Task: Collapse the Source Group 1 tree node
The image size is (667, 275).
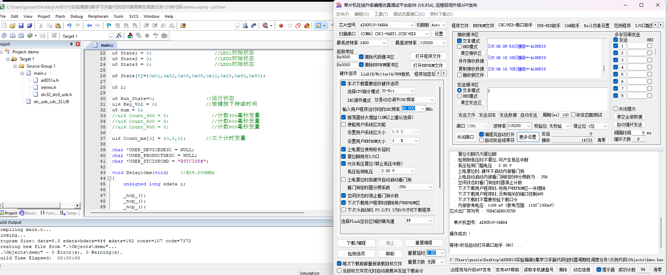Action: point(15,66)
